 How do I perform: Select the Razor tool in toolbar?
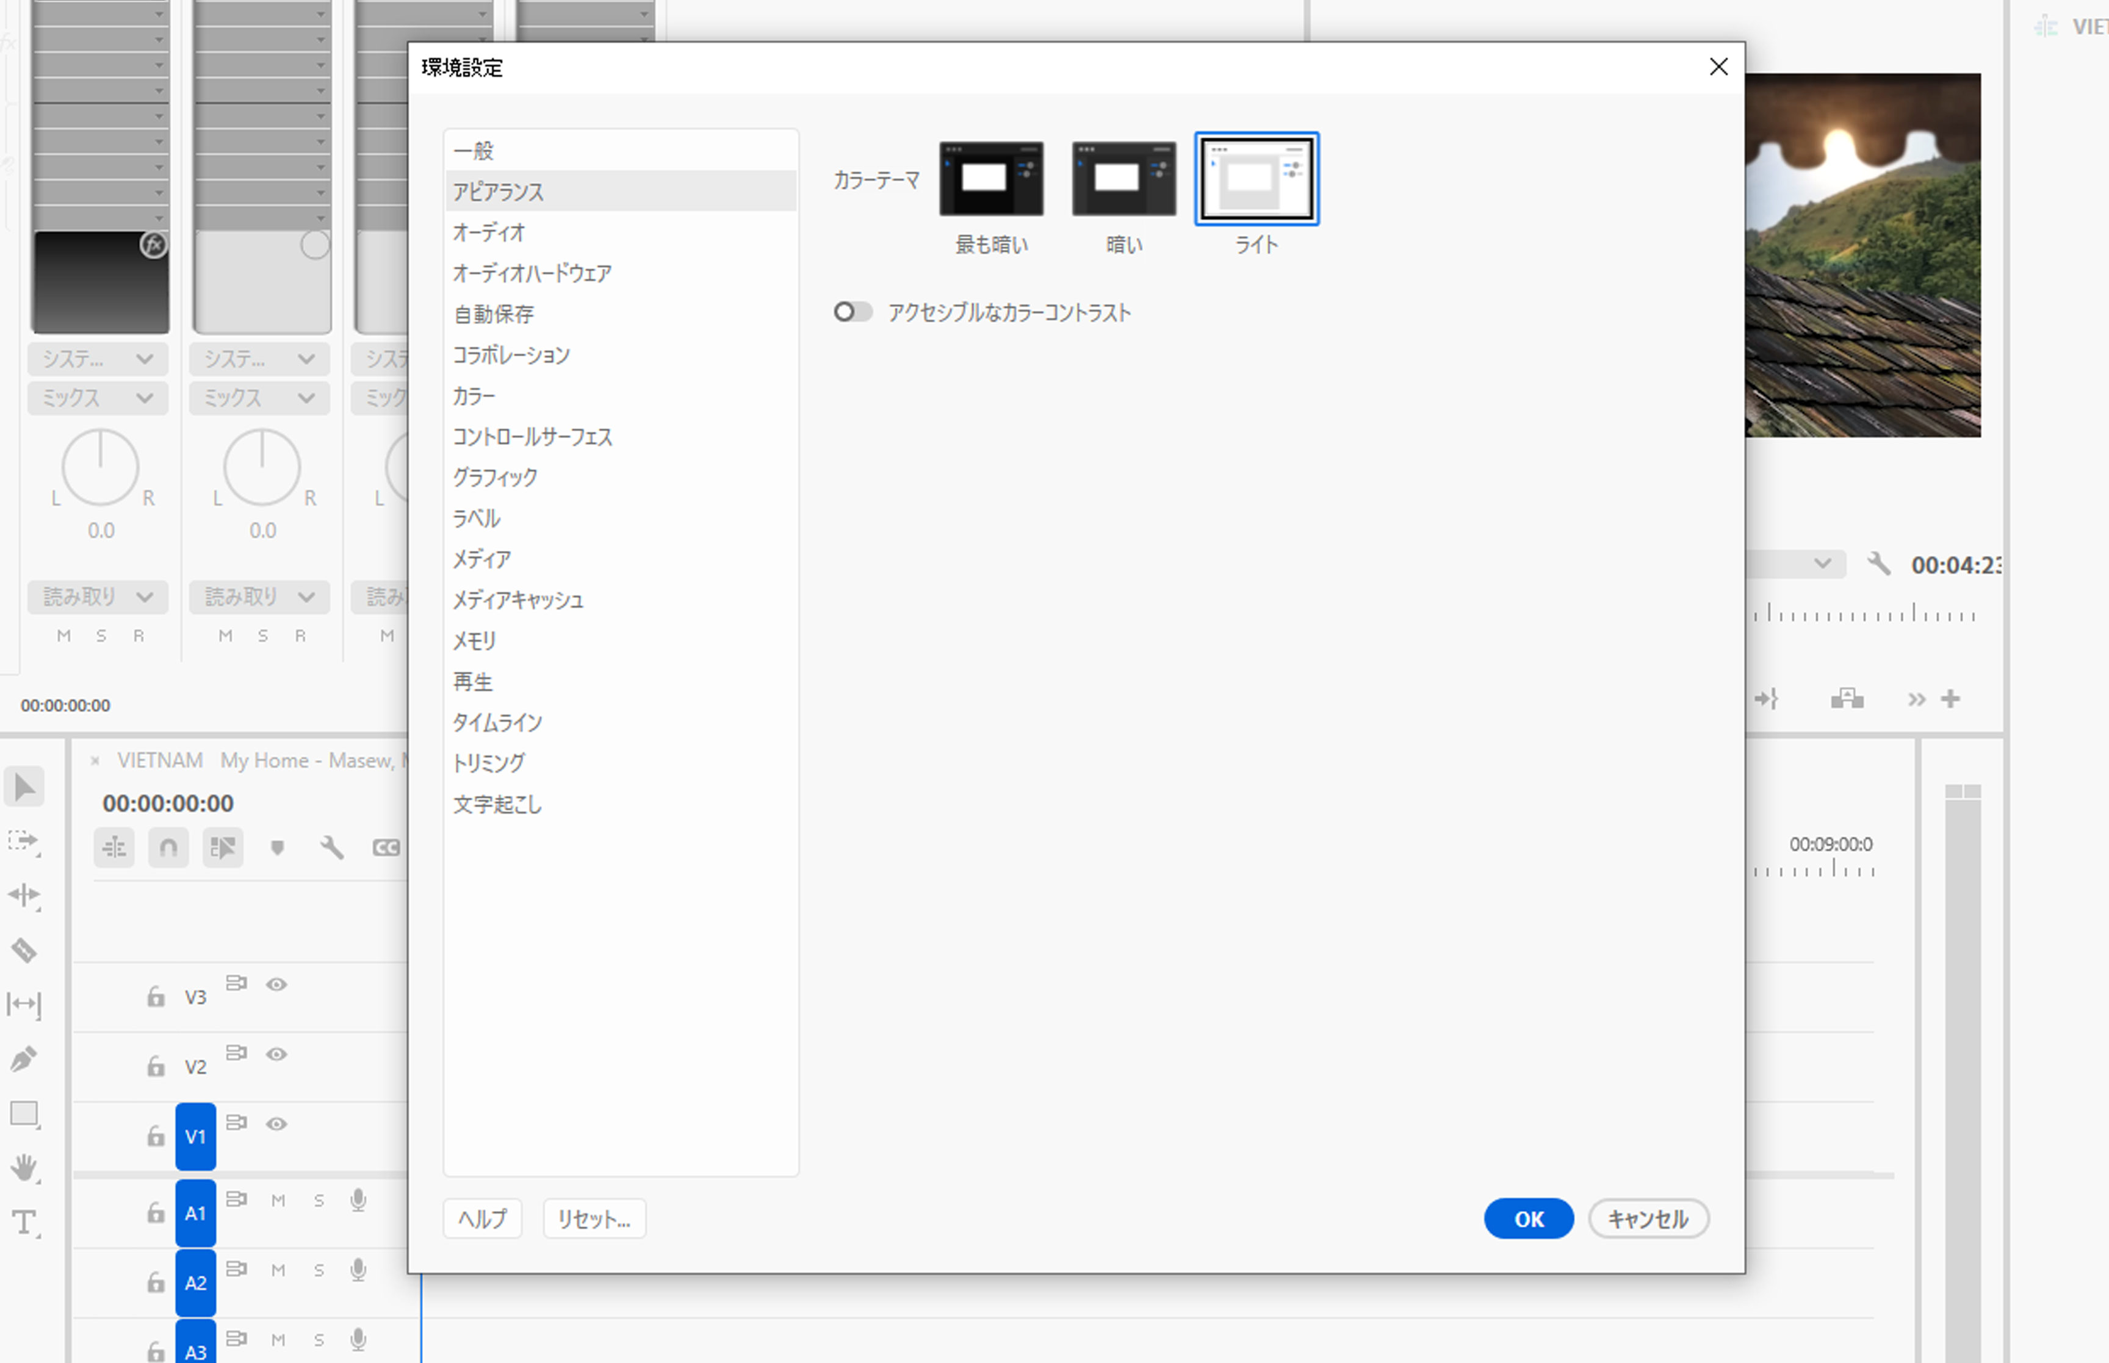[24, 951]
